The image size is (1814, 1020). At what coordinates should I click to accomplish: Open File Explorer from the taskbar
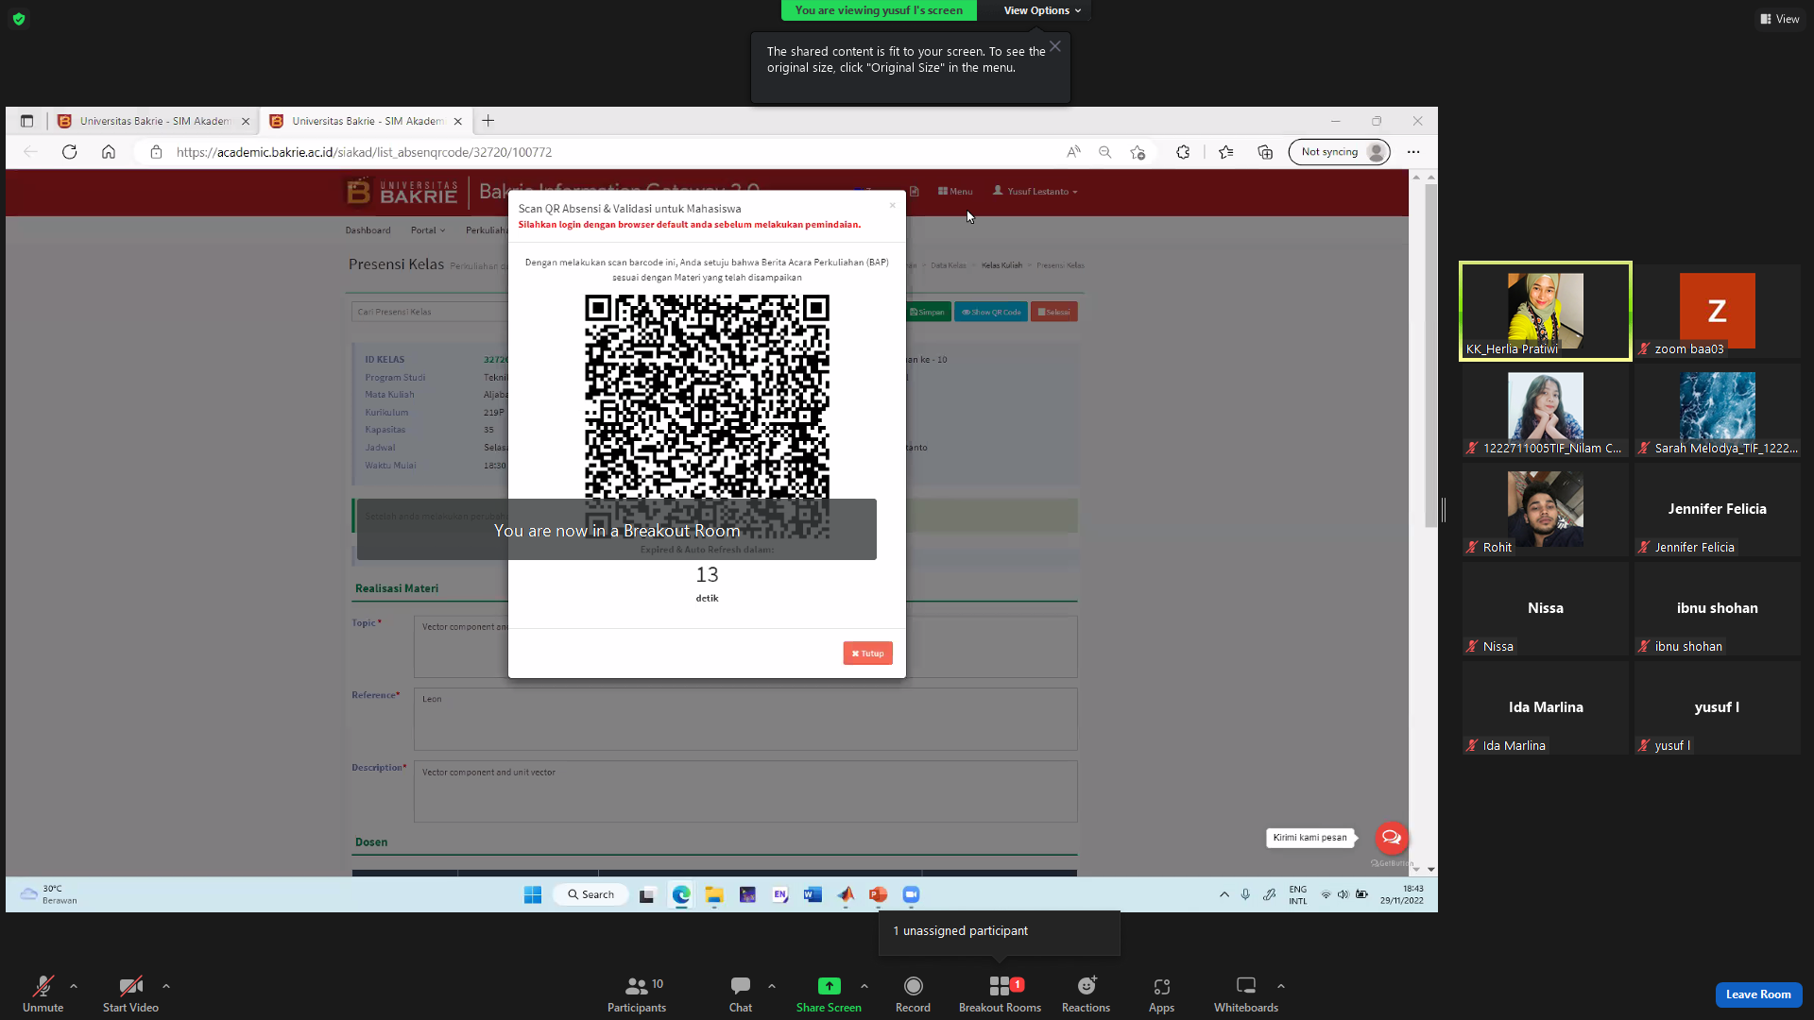click(714, 895)
